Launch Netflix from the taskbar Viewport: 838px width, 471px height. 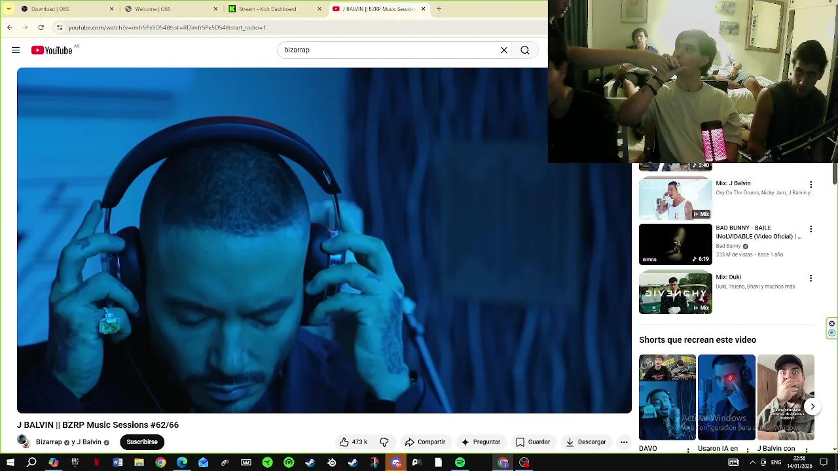96,462
